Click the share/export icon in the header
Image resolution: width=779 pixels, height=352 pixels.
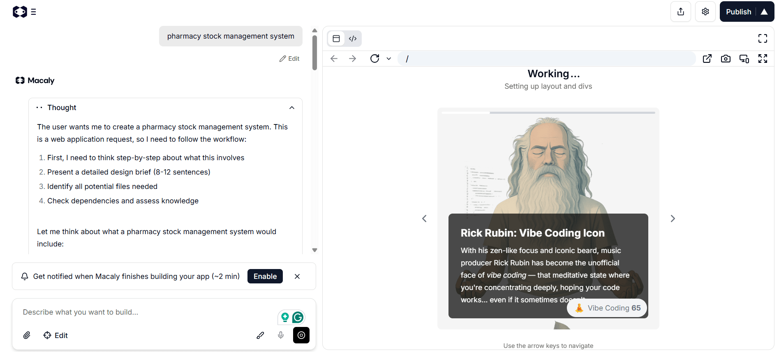click(681, 12)
